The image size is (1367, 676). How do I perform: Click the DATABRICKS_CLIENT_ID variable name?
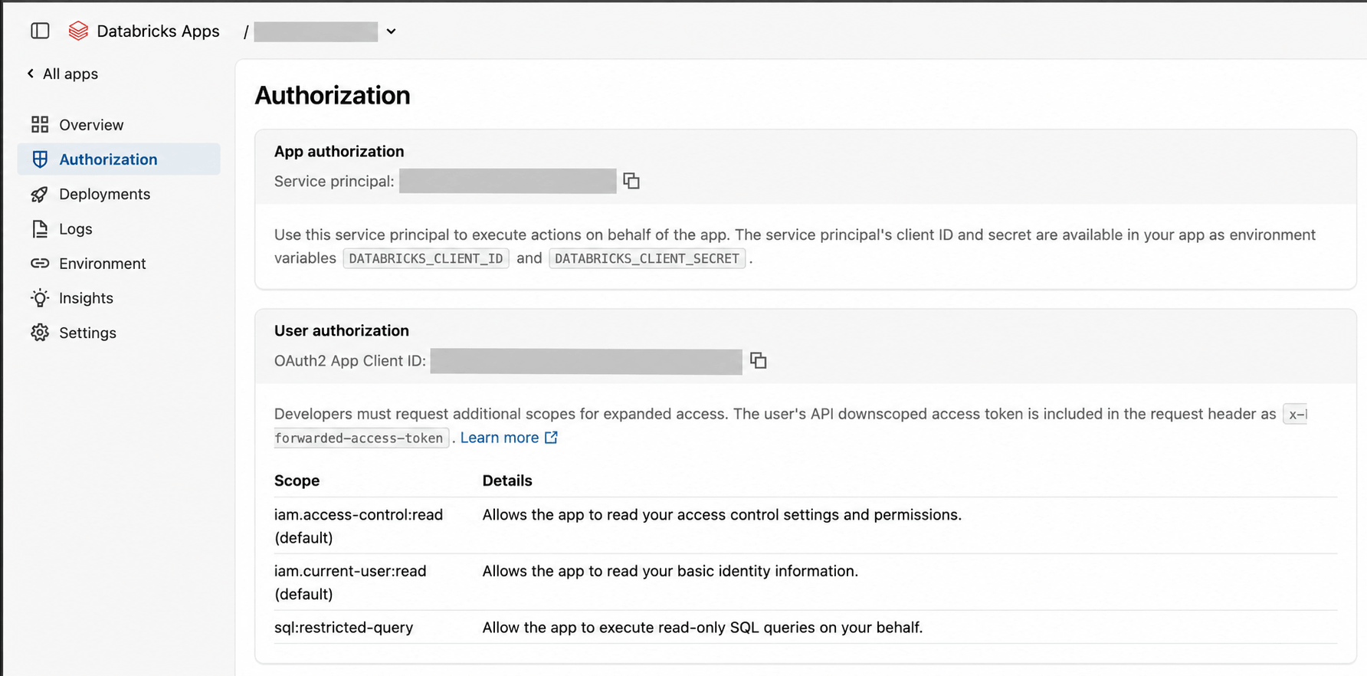(x=426, y=258)
